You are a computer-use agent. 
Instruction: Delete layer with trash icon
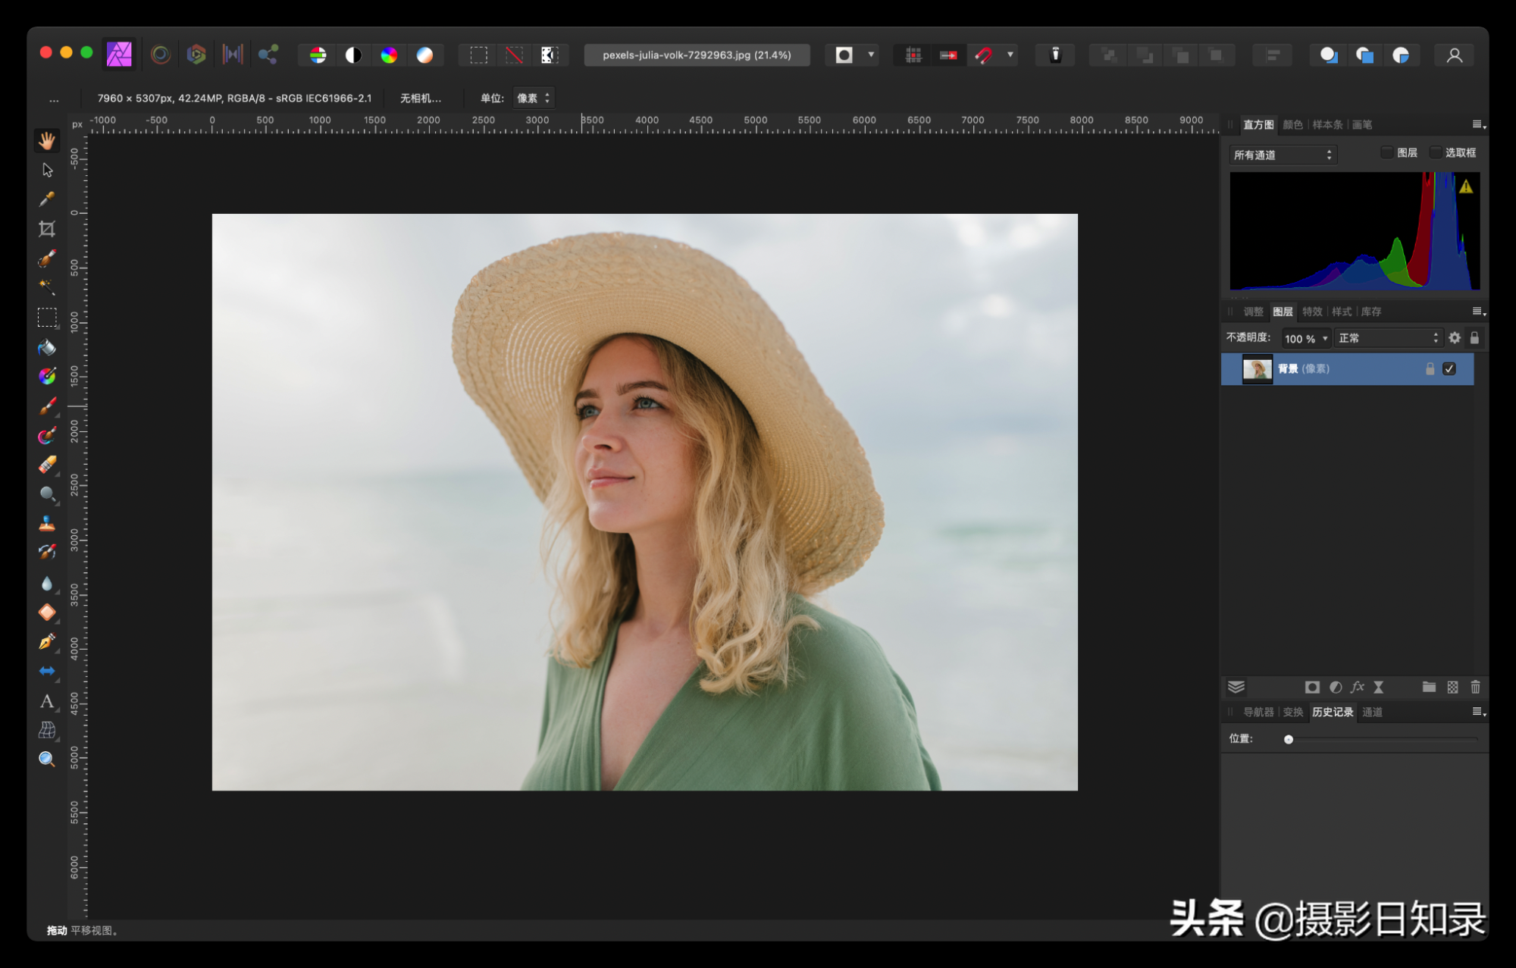pos(1475,687)
